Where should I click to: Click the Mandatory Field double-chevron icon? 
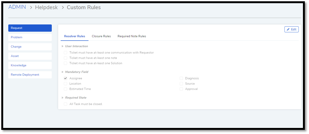62,72
